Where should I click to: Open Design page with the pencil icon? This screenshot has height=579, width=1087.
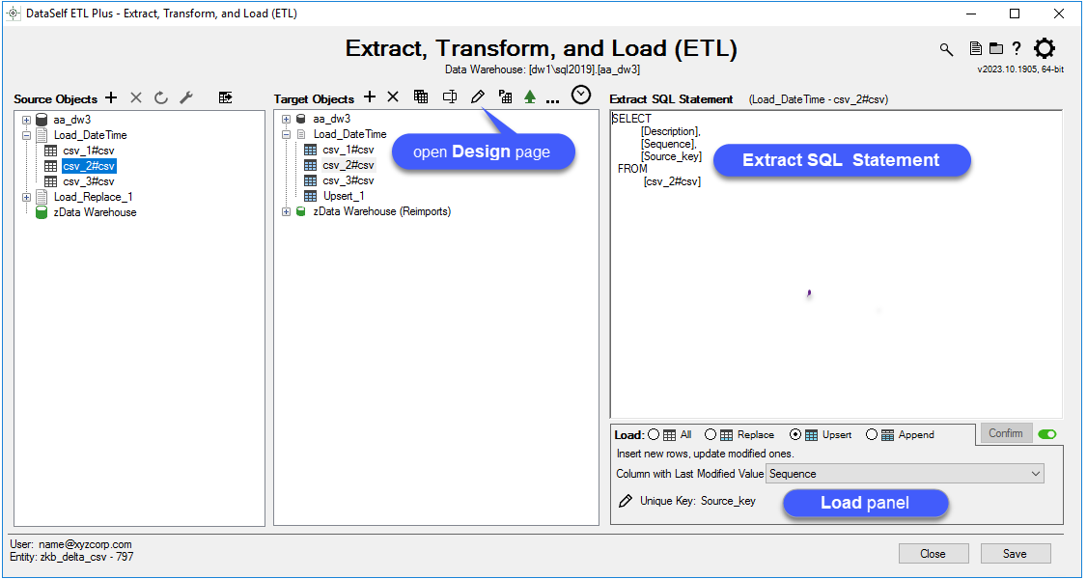coord(477,96)
